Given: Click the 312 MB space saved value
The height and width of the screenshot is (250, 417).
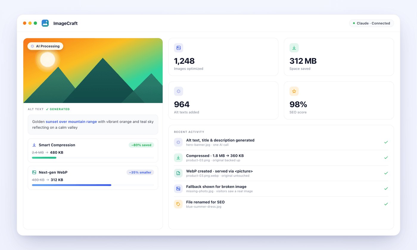Looking at the screenshot, I should tap(303, 61).
